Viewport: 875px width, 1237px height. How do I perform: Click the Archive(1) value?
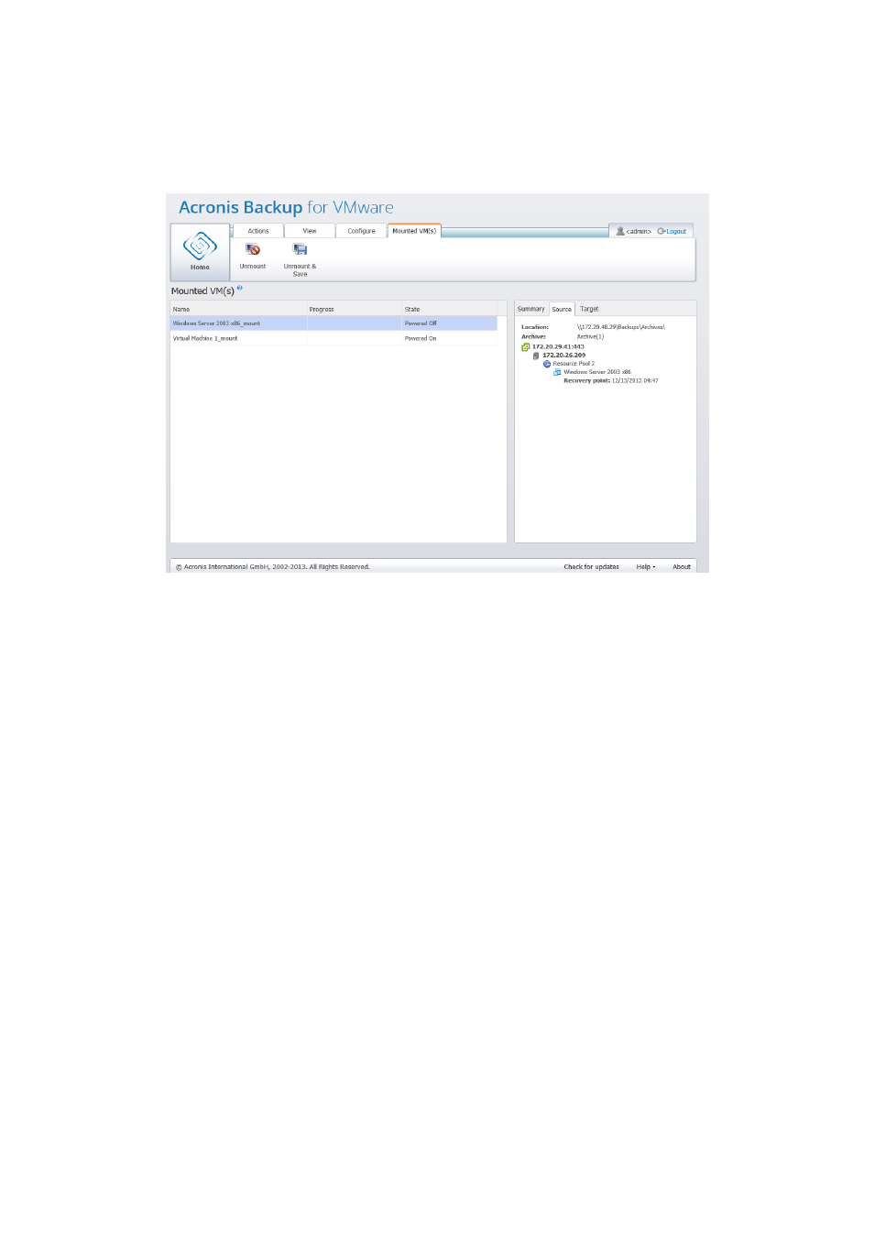[x=590, y=336]
